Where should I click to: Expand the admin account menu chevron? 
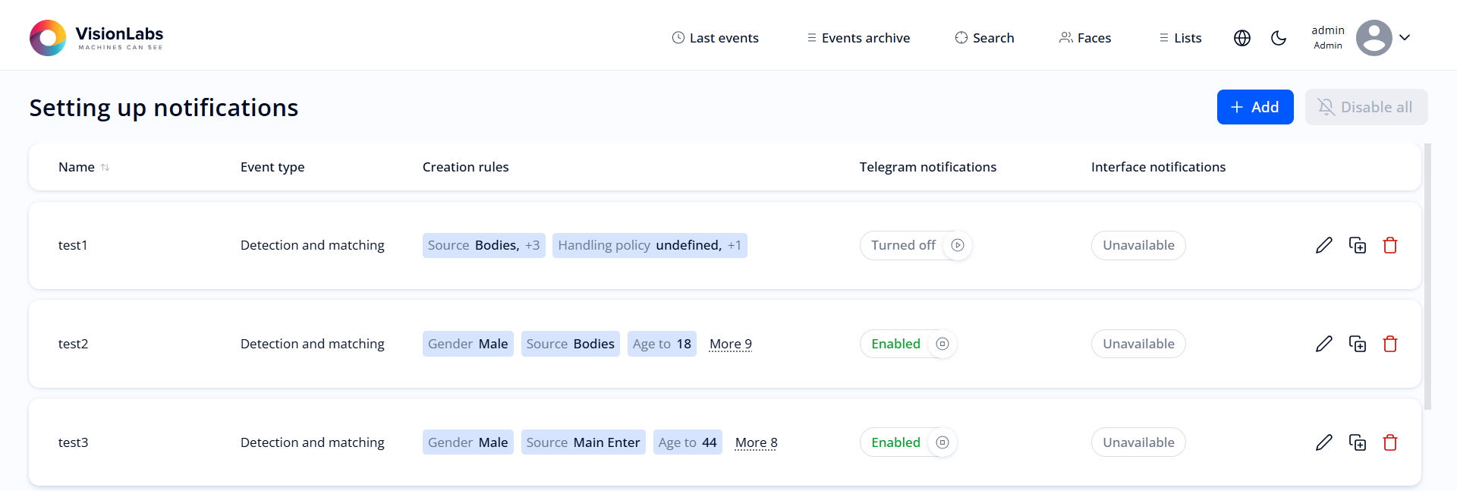(x=1405, y=37)
